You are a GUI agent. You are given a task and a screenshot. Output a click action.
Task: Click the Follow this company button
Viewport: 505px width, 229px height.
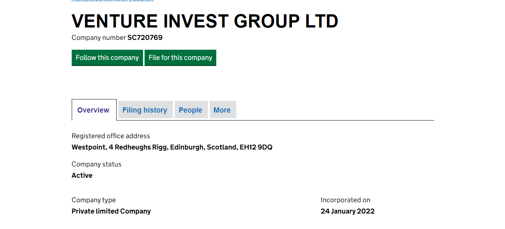[107, 58]
